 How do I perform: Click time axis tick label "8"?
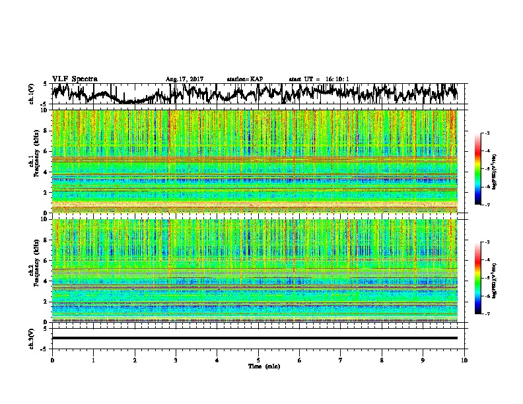pos(382,360)
